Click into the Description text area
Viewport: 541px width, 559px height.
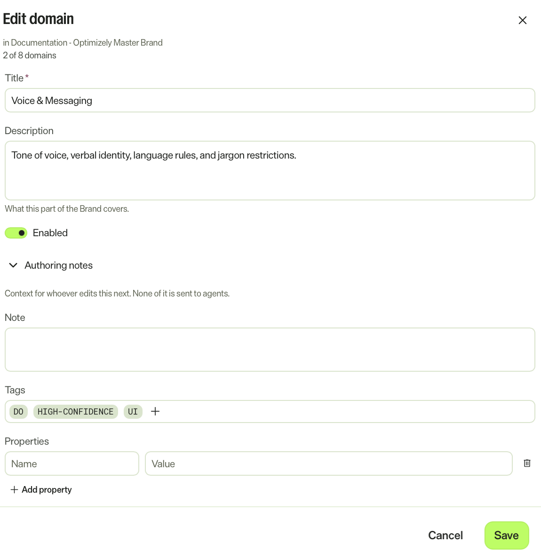point(270,170)
